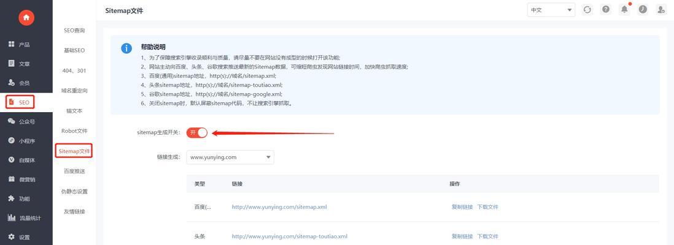
Task: Click 下载文件 in the 头条 sitemap row
Action: [x=488, y=236]
